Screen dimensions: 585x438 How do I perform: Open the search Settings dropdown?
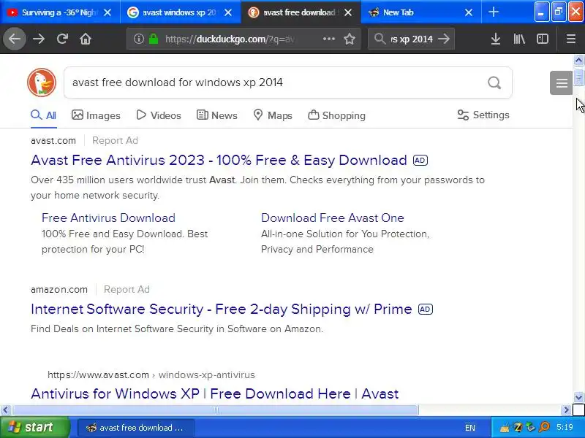tap(483, 115)
